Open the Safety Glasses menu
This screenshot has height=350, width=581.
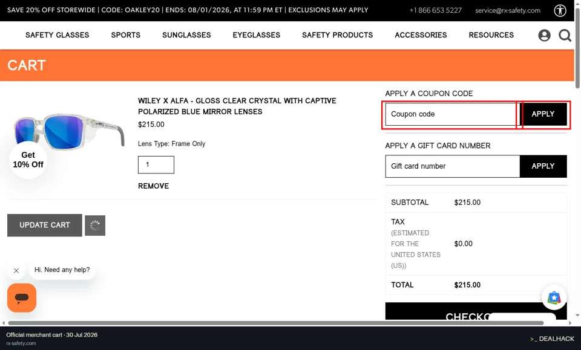click(57, 35)
